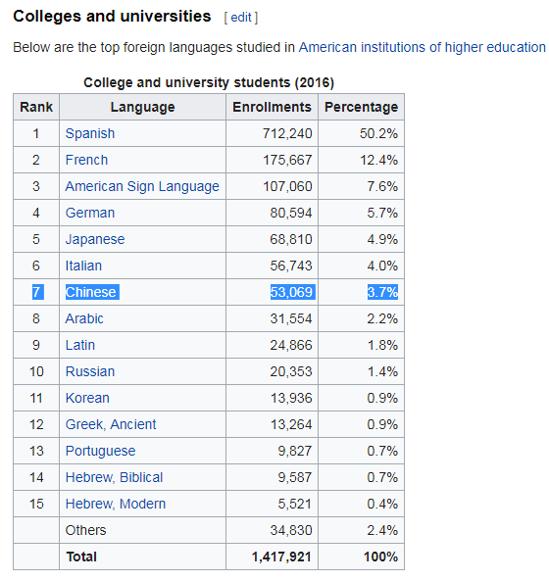Open the Russian link
The height and width of the screenshot is (581, 549).
[90, 371]
